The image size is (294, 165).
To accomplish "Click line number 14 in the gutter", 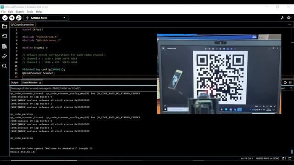I will point(16,77).
